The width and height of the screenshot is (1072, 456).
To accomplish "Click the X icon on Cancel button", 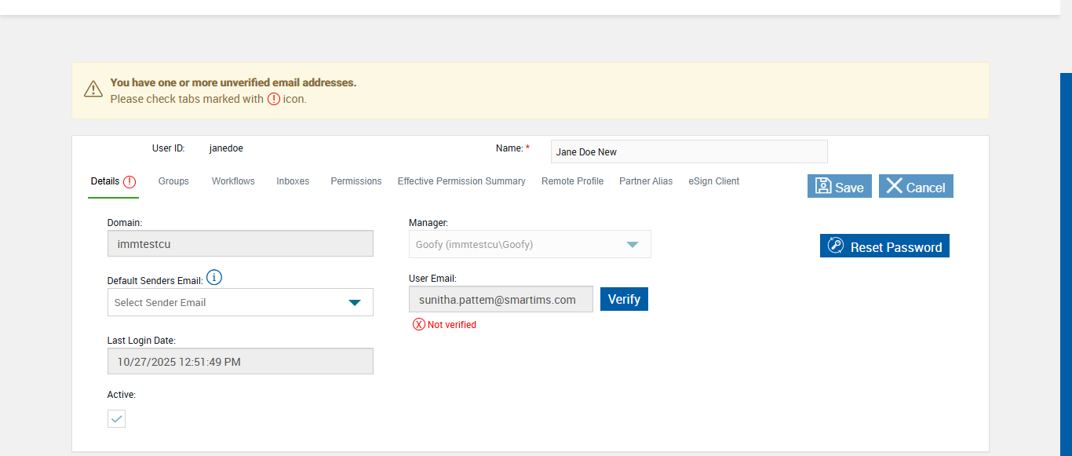I will [x=894, y=186].
